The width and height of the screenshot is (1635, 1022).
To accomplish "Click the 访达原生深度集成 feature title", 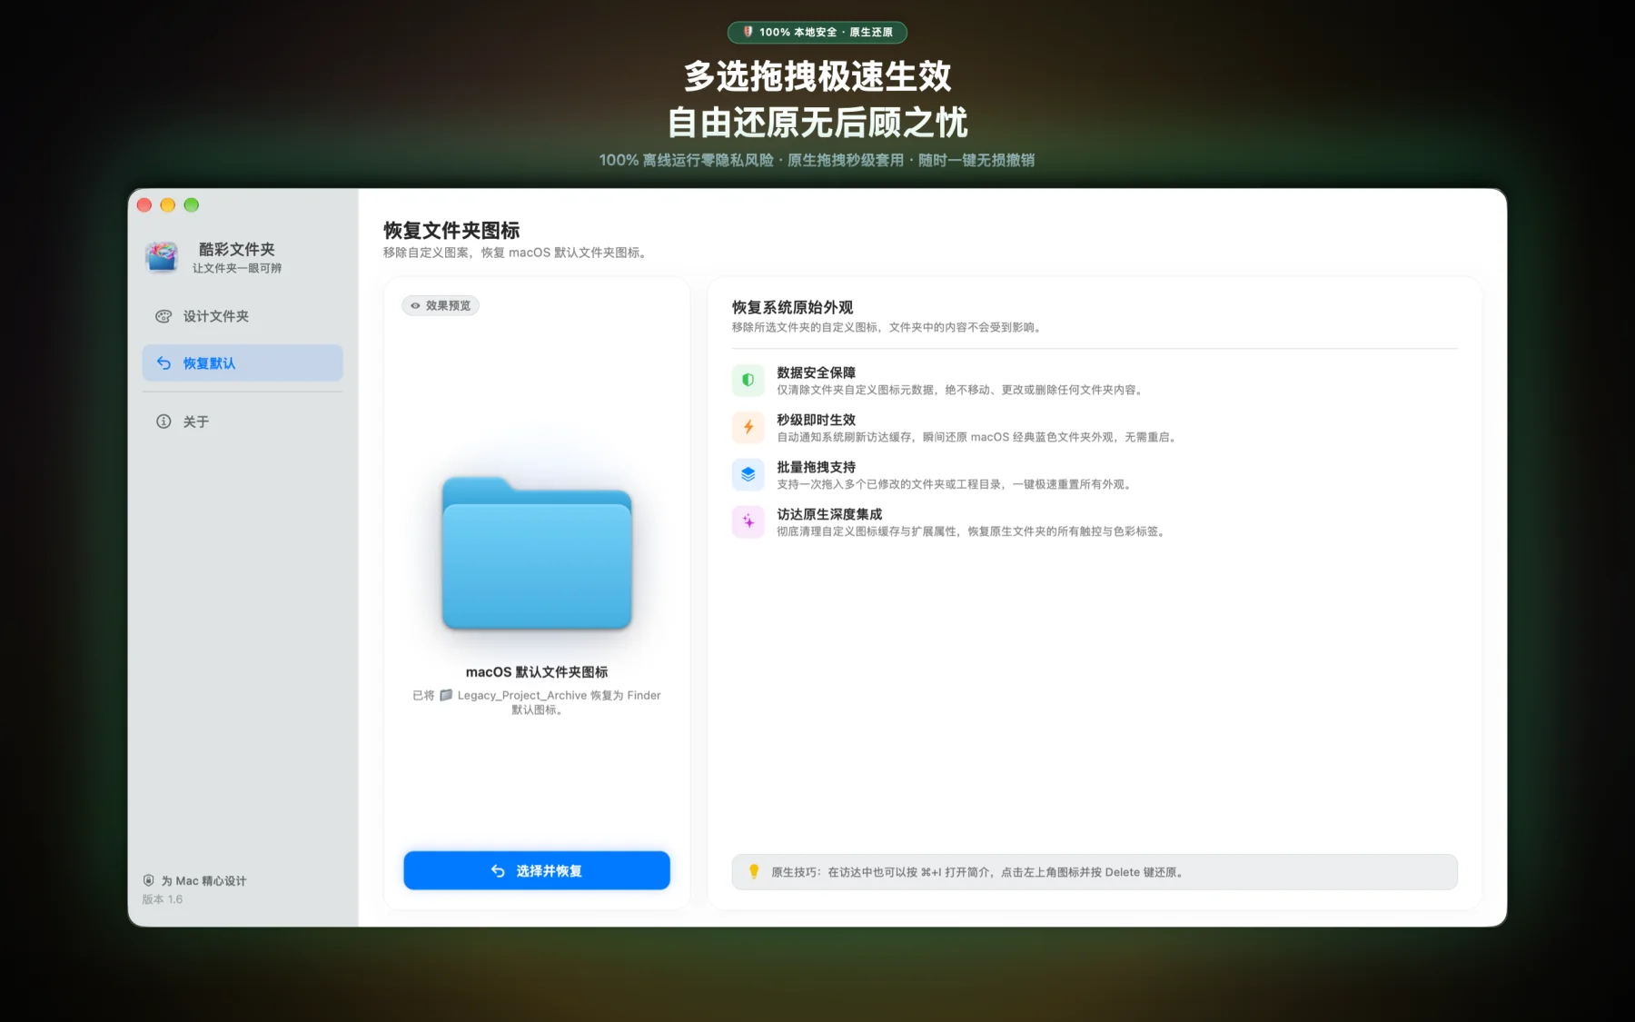I will (x=829, y=514).
